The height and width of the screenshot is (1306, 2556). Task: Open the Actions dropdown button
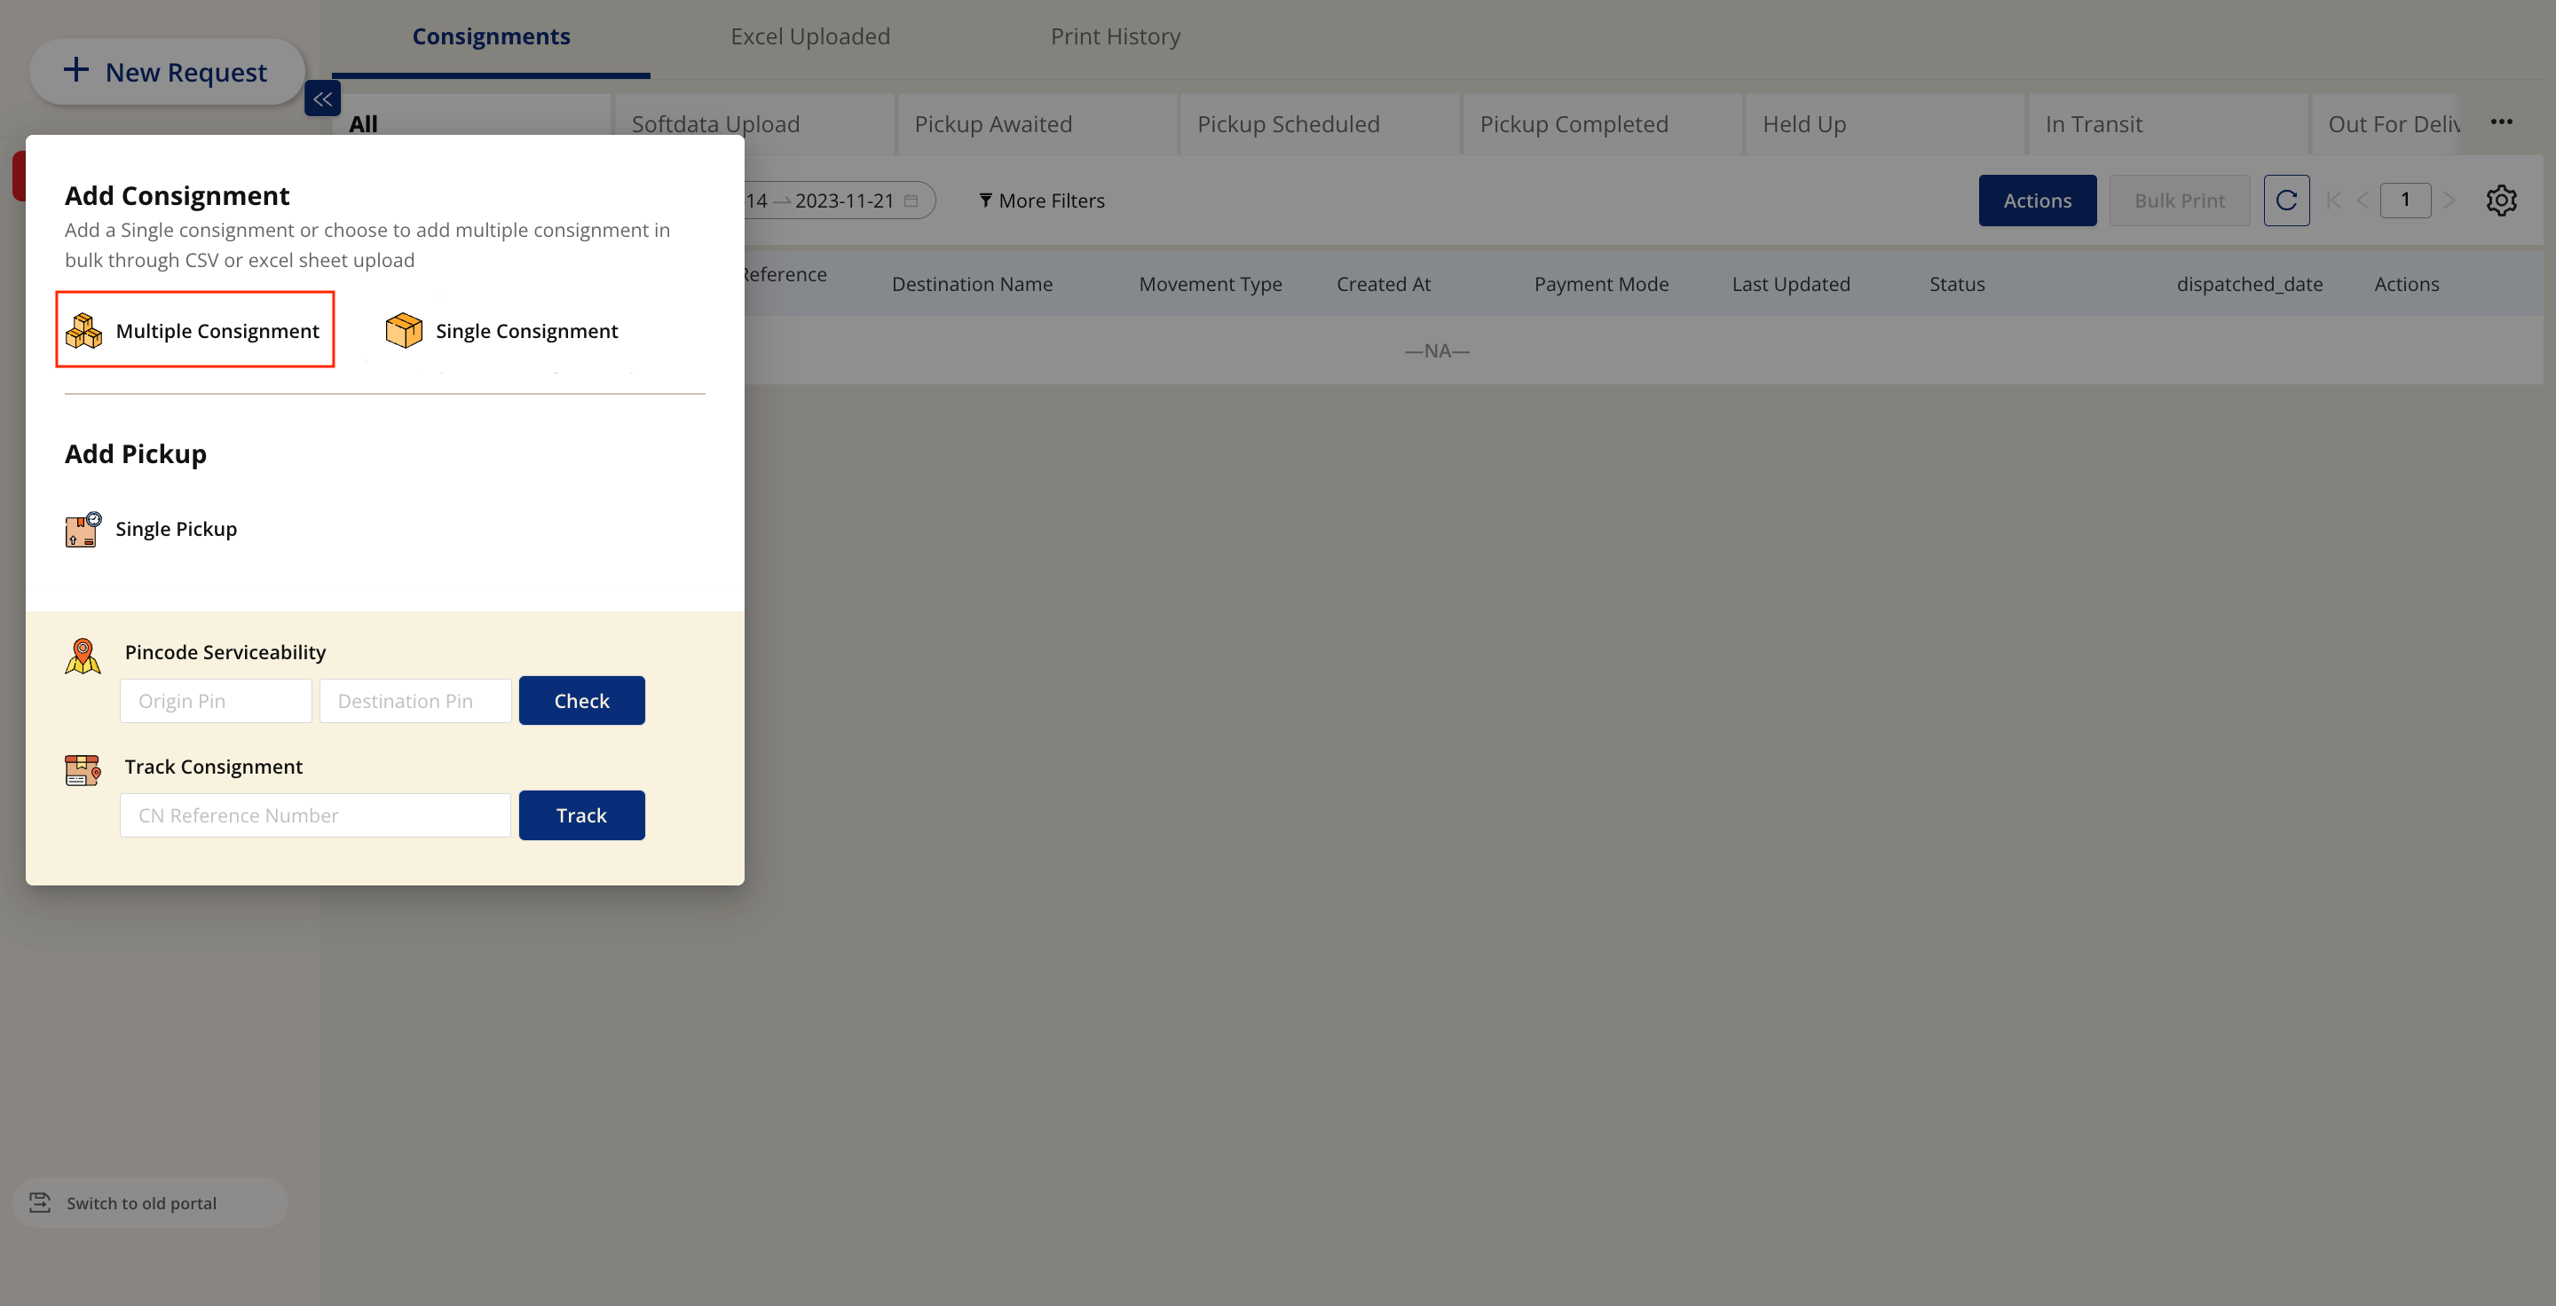pos(2036,201)
